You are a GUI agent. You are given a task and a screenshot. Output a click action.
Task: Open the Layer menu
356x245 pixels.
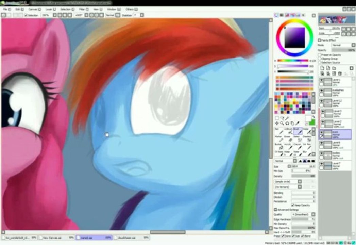[x=50, y=9]
